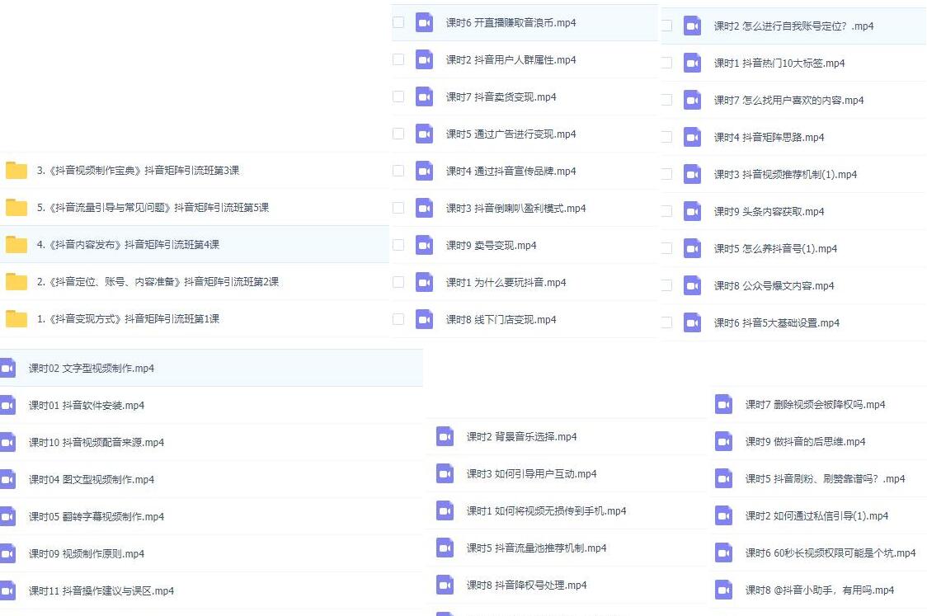Open file 课时01 抖音软件安装.mp4
This screenshot has width=927, height=616.
click(87, 406)
